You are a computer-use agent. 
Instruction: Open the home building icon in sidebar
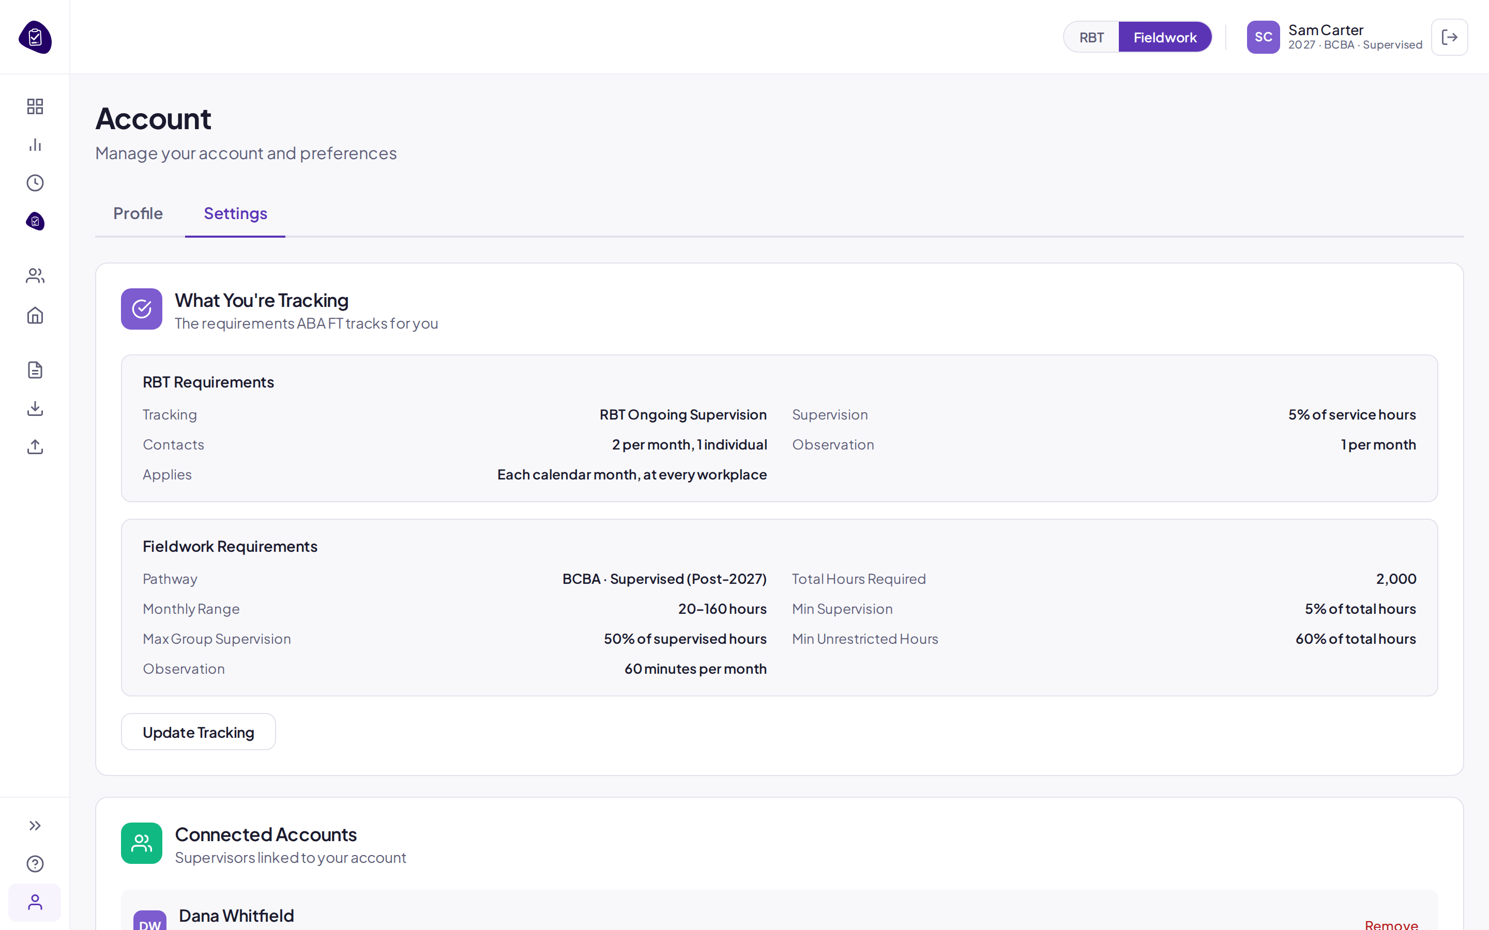pos(35,315)
